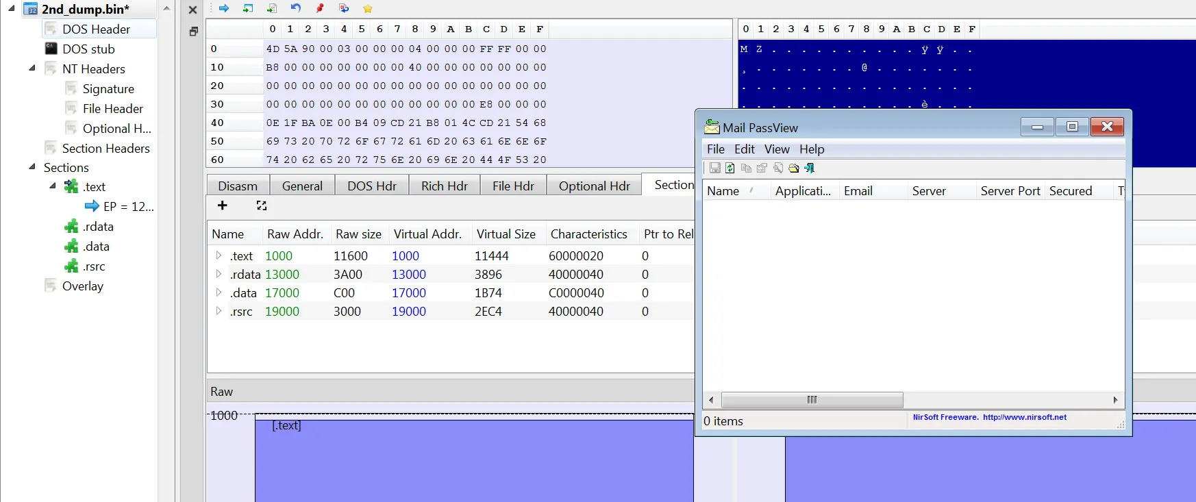The height and width of the screenshot is (502, 1196).
Task: Click the copy icon in Mail PassView toolbar
Action: [746, 168]
